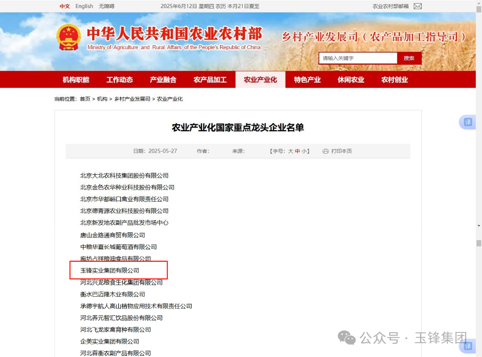Viewport: 482px width, 357px height.
Task: Go to 首页 in breadcrumb
Action: (85, 99)
